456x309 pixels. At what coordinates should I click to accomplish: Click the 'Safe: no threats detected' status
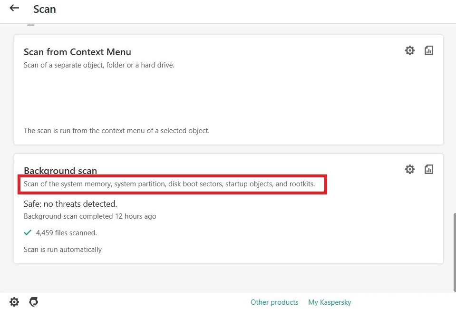(x=70, y=204)
